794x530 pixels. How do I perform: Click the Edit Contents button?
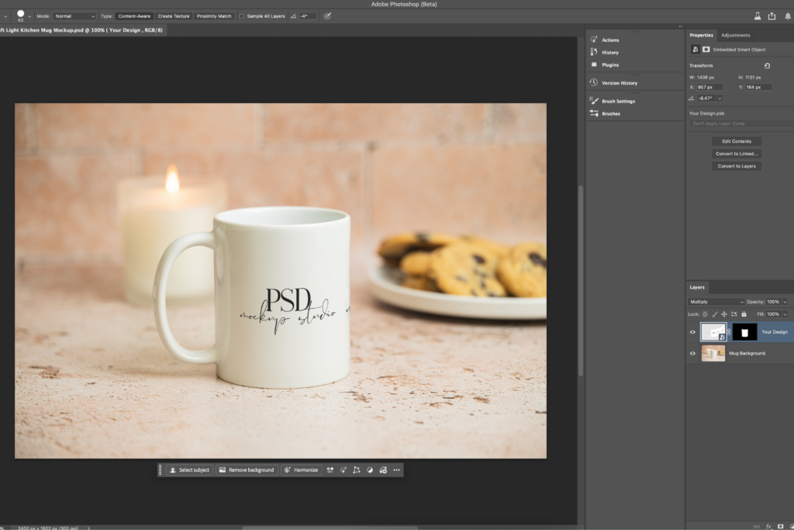(737, 141)
